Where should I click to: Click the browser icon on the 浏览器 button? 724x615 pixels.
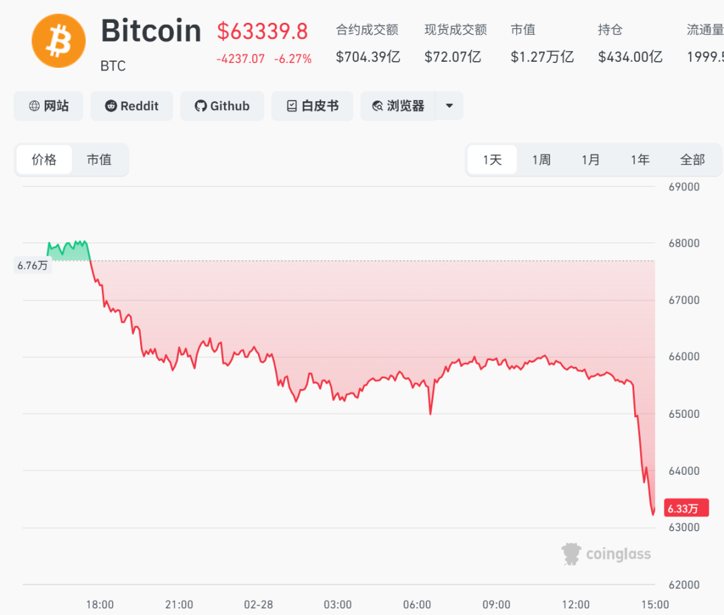pos(377,106)
